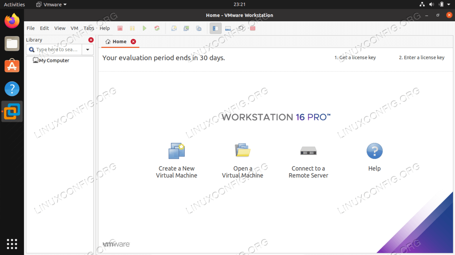The width and height of the screenshot is (455, 255).
Task: Open the File menu
Action: coord(31,28)
